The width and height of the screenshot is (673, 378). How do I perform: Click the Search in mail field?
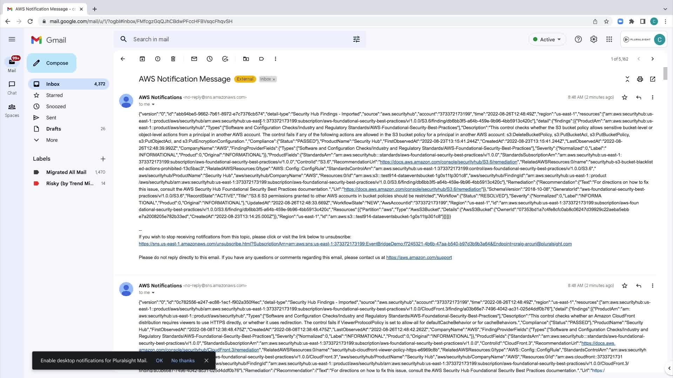(x=238, y=39)
